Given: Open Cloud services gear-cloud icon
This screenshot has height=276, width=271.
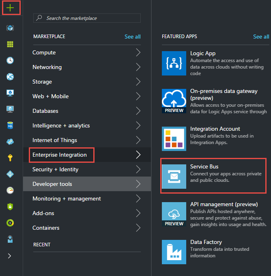Looking at the screenshot, I should (x=10, y=142).
